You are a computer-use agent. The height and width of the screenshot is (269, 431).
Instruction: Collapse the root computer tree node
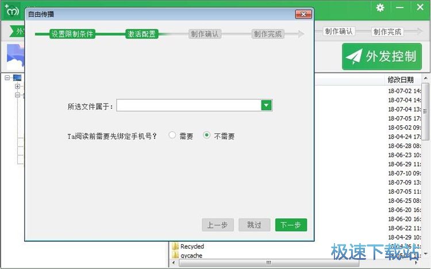click(x=7, y=78)
